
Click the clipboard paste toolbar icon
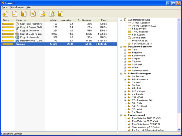[x=24, y=13]
